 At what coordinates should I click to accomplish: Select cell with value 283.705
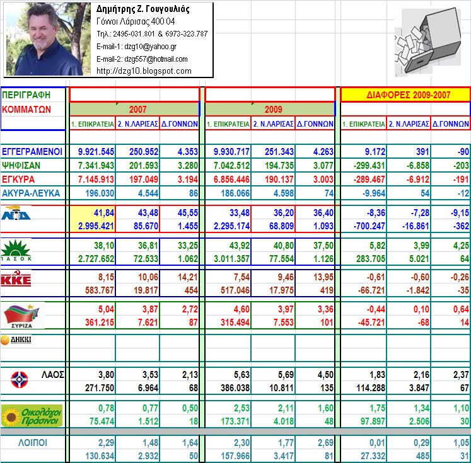364,259
